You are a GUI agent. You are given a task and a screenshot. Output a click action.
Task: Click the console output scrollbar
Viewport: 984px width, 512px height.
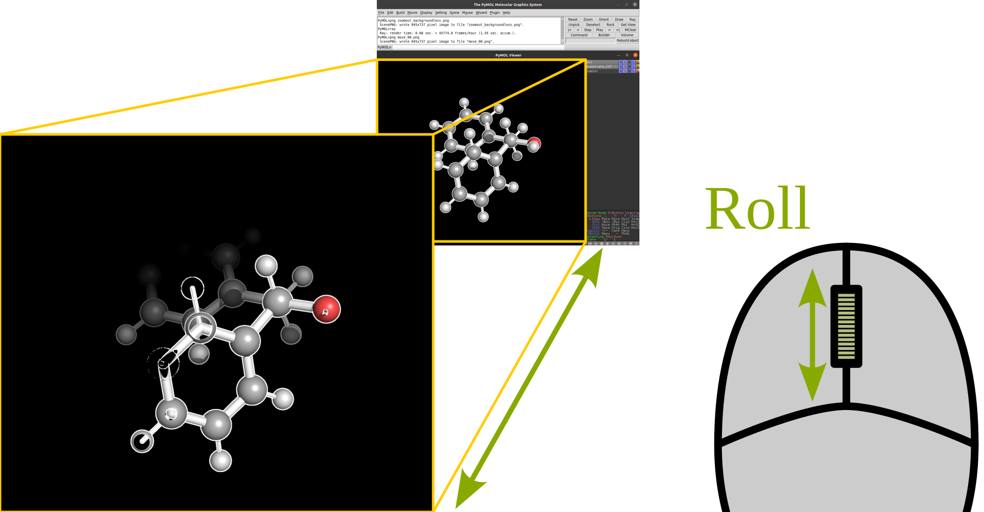click(563, 30)
